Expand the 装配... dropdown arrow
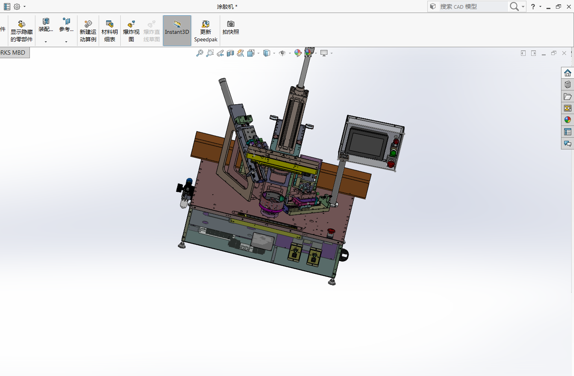 click(x=46, y=42)
